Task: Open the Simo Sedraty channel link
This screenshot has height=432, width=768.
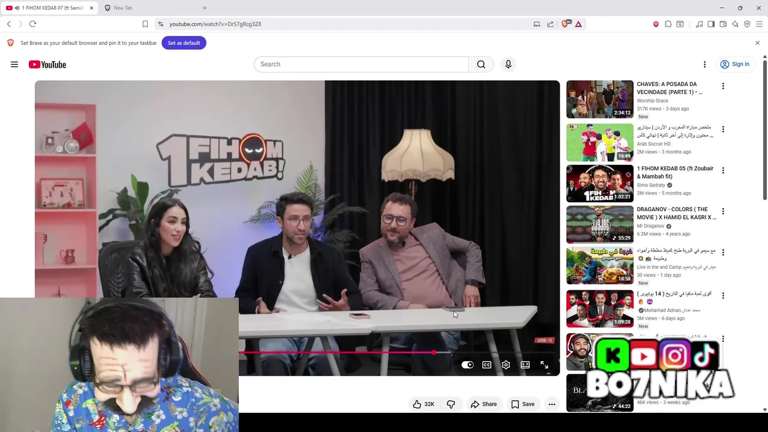Action: tap(651, 185)
